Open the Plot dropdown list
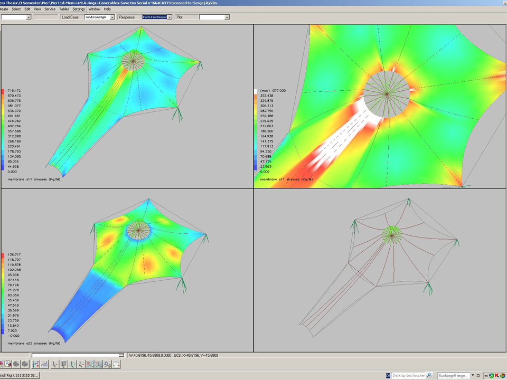Viewport: 507px width, 380px height. click(x=227, y=17)
